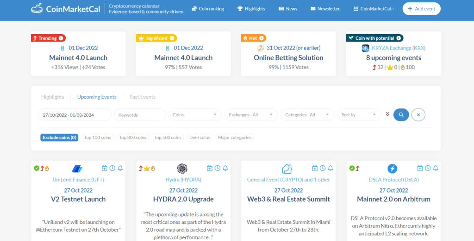Image resolution: width=474 pixels, height=241 pixels.
Task: Open Highlights in top navigation
Action: pyautogui.click(x=251, y=9)
